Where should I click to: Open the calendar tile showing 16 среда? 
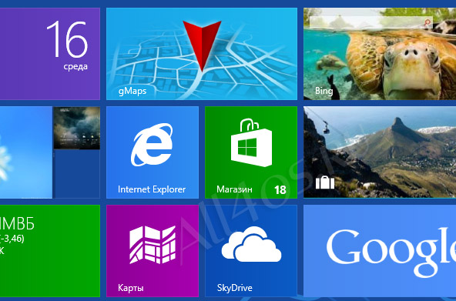click(x=50, y=54)
